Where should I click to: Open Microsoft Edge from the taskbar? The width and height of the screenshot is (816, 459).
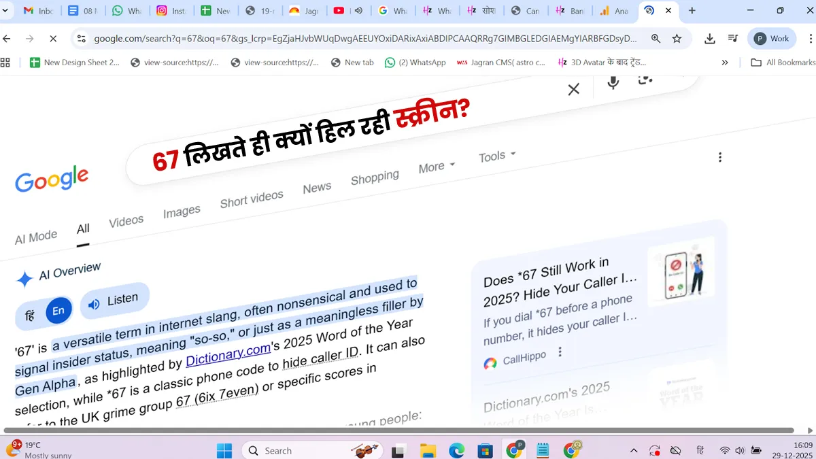point(456,450)
